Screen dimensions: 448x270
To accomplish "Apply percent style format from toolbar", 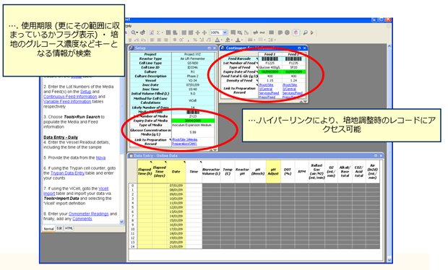I will click(x=195, y=40).
